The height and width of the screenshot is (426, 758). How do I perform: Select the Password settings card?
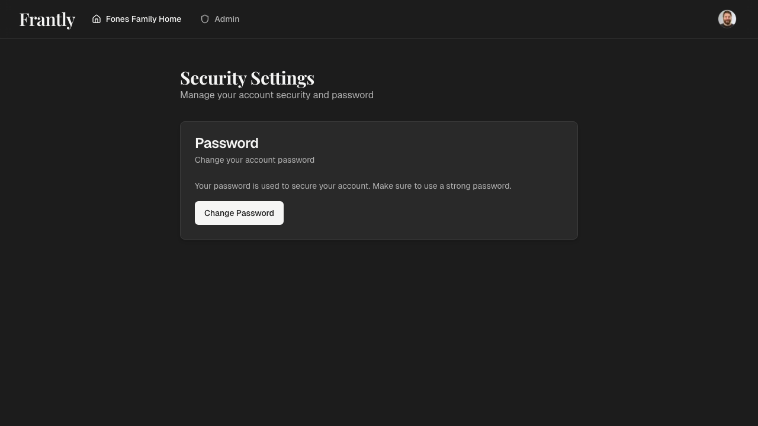pyautogui.click(x=379, y=180)
